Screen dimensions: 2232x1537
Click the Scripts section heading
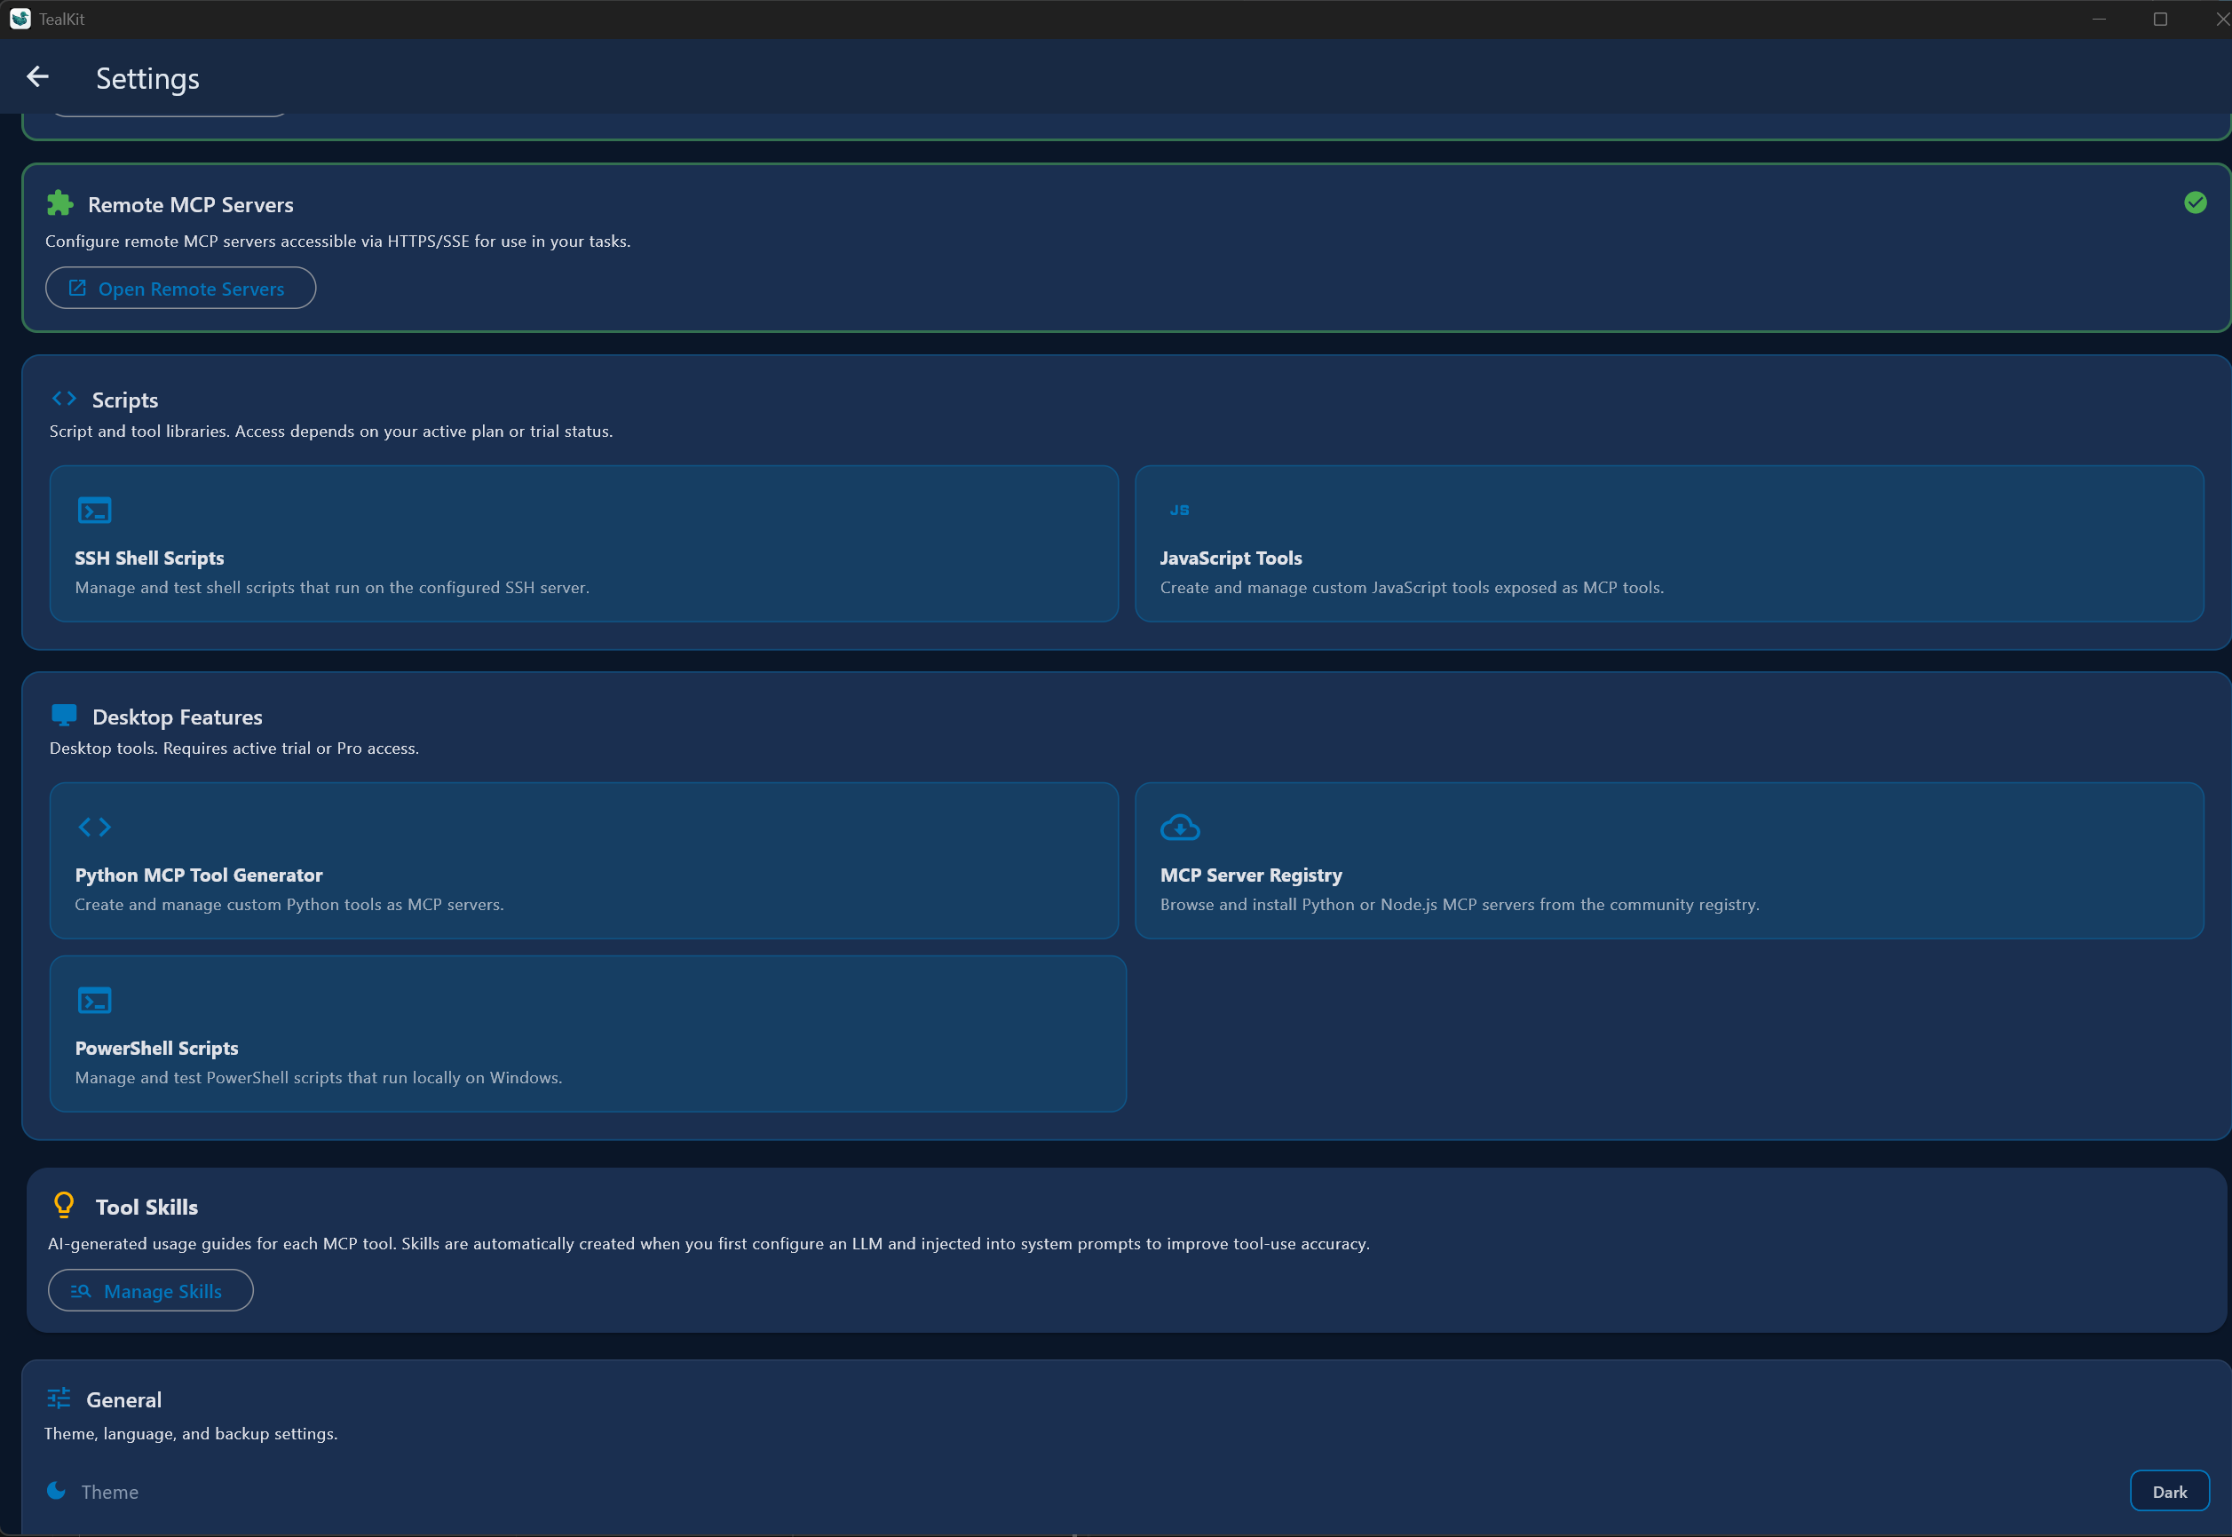(125, 400)
